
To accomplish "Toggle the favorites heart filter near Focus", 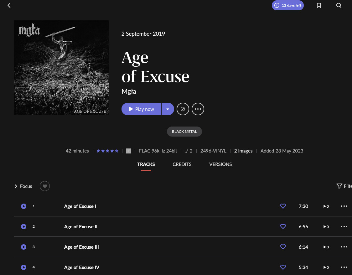I will [x=45, y=186].
